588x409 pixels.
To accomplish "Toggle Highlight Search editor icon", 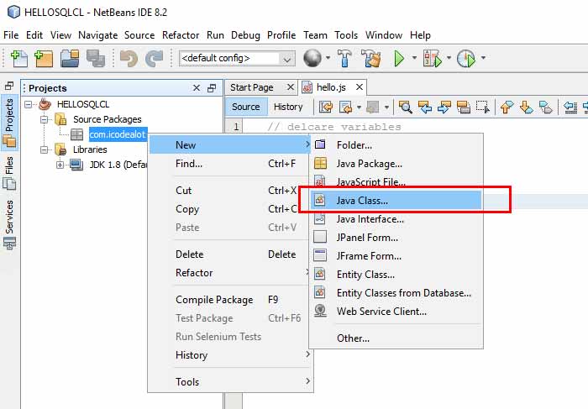I will click(x=464, y=107).
